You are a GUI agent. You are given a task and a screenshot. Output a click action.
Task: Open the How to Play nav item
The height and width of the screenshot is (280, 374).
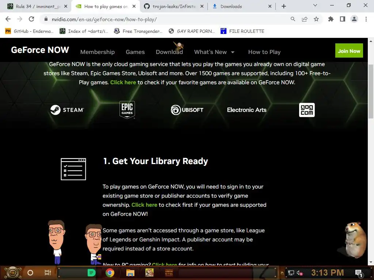pos(264,52)
